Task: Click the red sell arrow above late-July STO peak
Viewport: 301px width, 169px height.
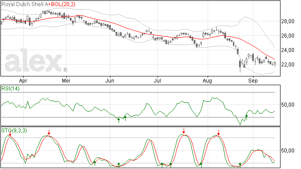Action: [x=184, y=131]
